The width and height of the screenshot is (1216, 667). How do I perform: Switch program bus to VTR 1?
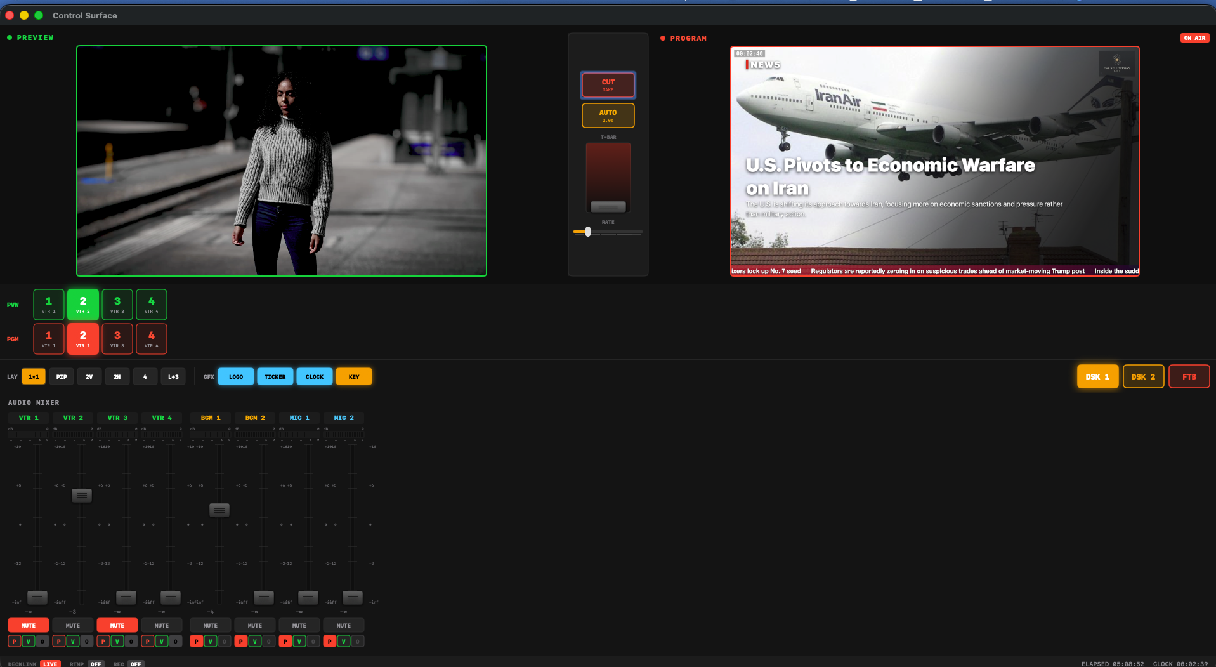(49, 339)
